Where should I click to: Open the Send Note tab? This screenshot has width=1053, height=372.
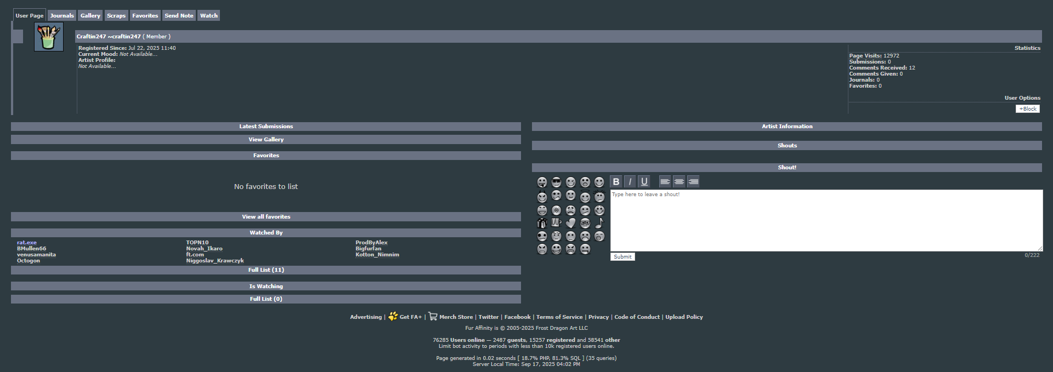[x=179, y=15]
